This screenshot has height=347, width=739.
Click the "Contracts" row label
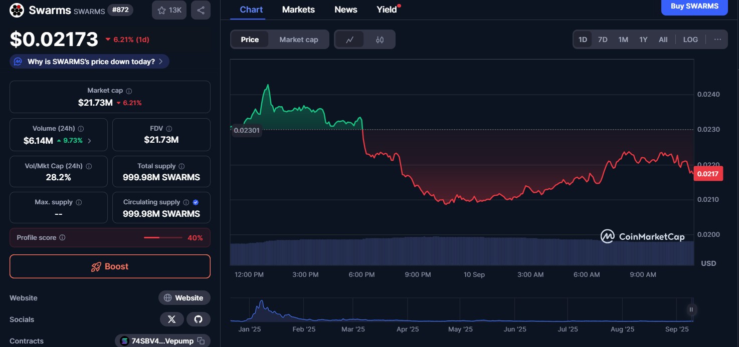[27, 341]
